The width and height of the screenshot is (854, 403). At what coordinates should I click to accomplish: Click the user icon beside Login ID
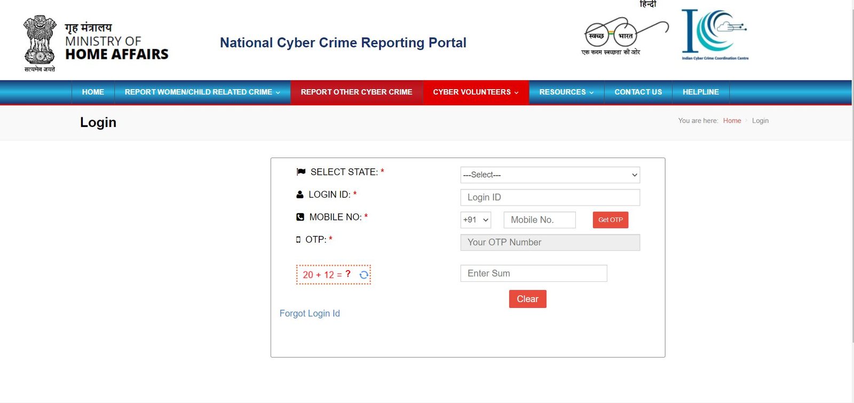(300, 195)
